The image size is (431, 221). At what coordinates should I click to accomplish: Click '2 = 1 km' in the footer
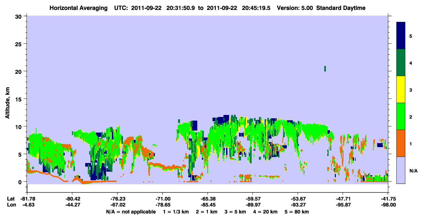click(207, 212)
